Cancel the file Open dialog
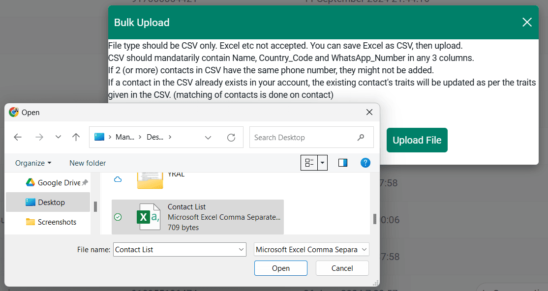Screen dimensions: 548x291 point(342,268)
